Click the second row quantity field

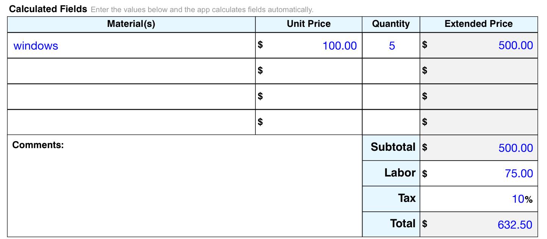[x=391, y=71]
